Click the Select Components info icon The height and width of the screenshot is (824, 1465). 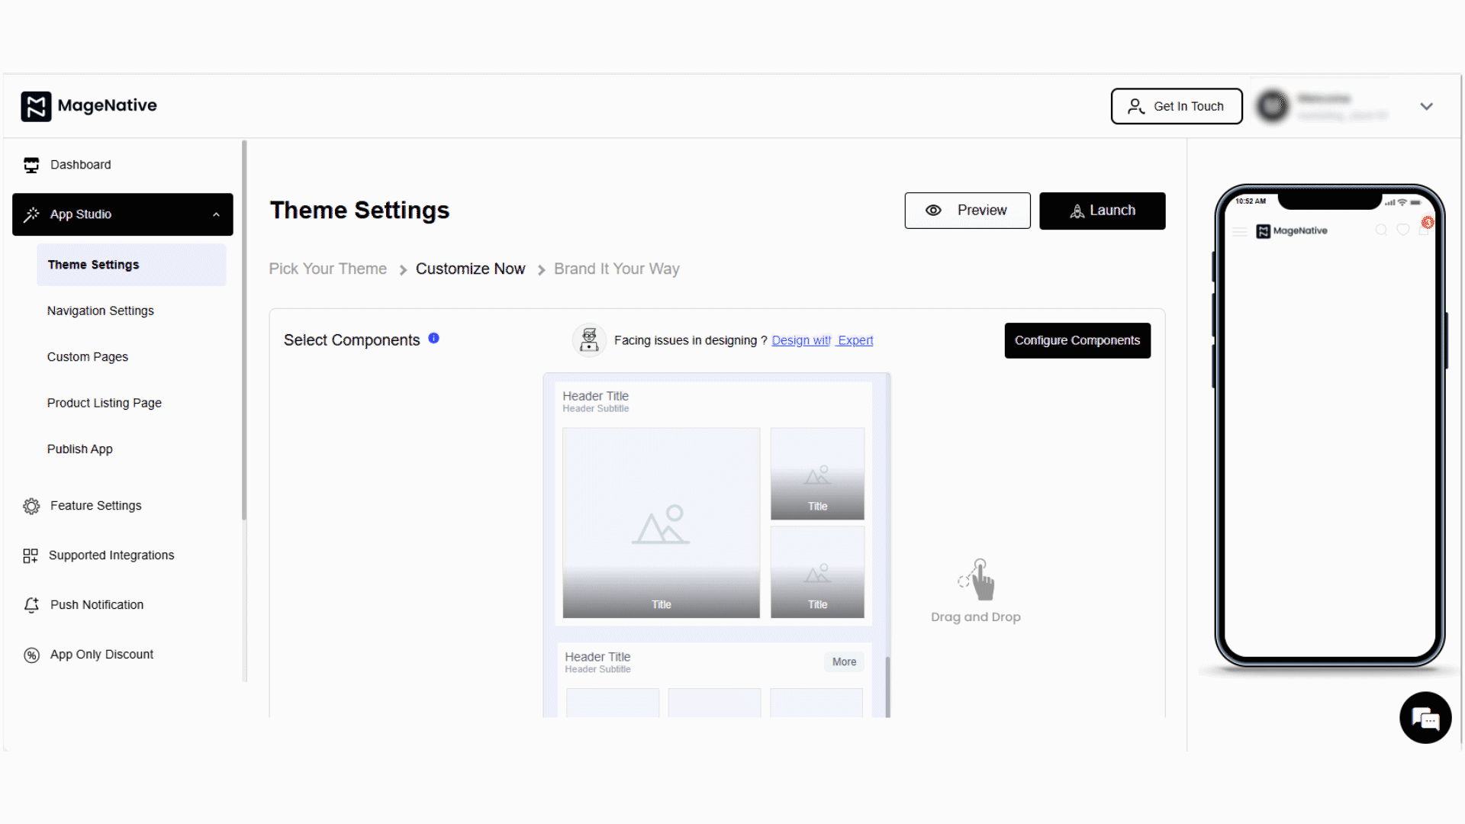433,338
